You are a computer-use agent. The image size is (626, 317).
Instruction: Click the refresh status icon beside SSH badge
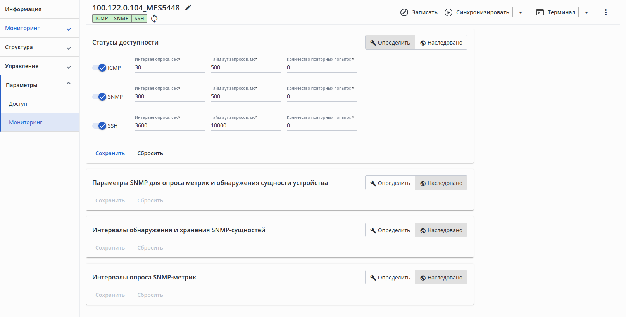(x=154, y=19)
